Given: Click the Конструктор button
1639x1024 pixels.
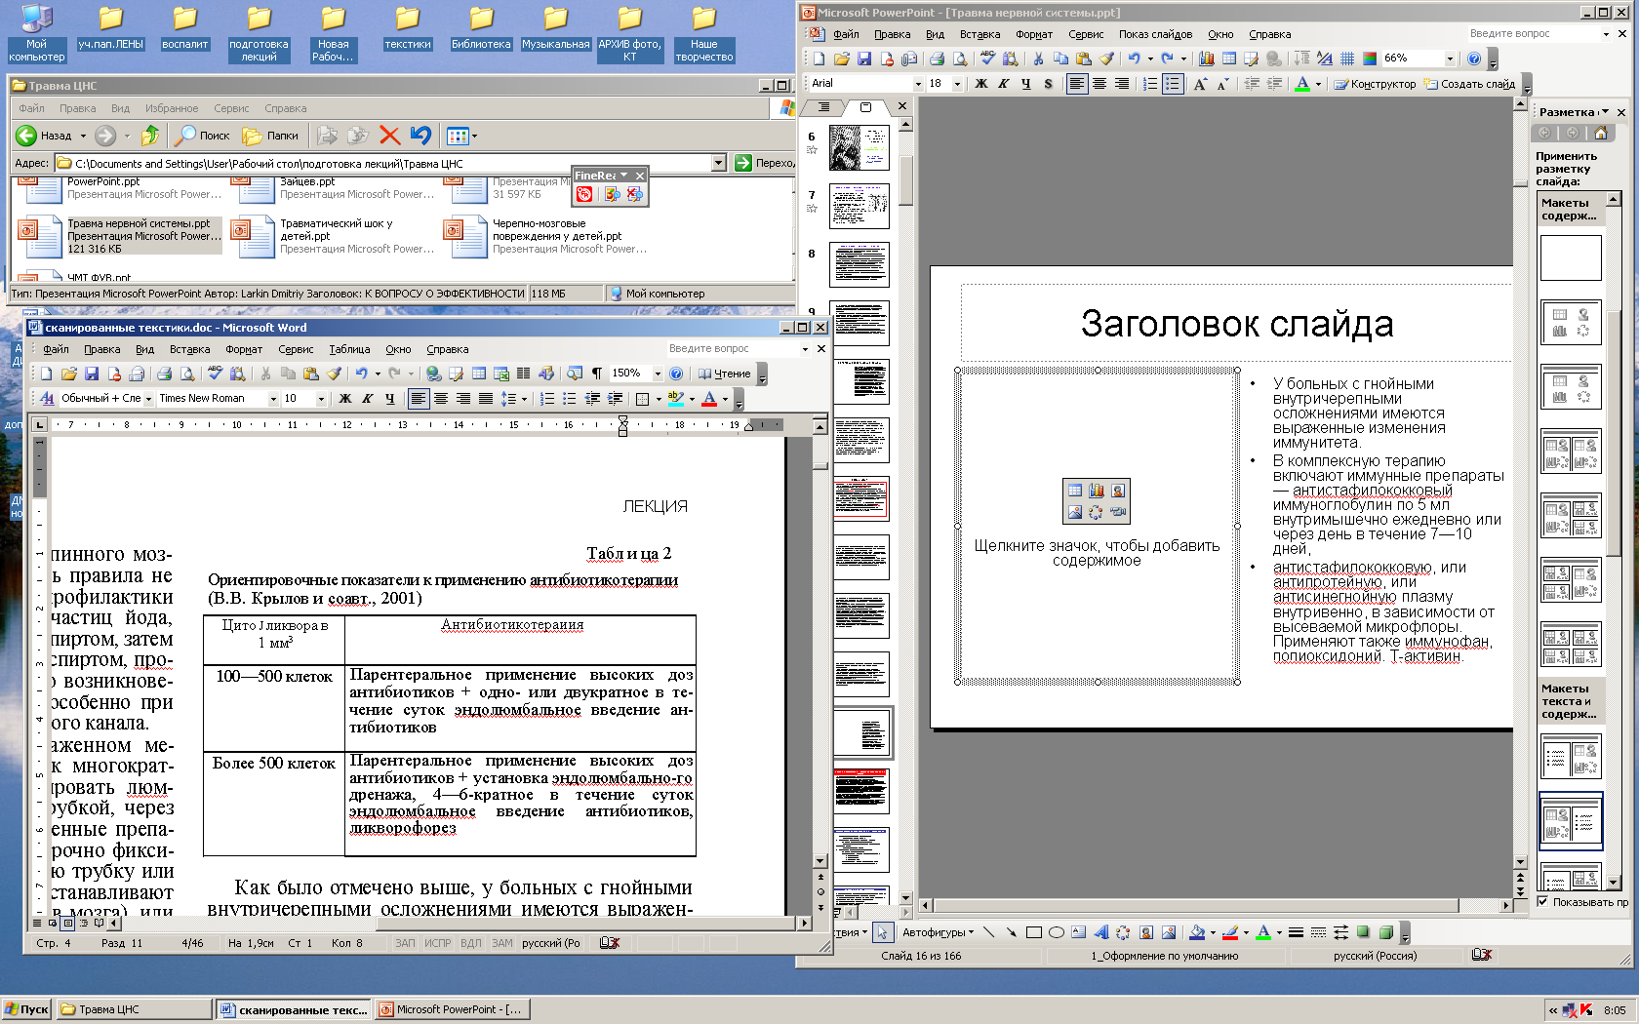Looking at the screenshot, I should pyautogui.click(x=1375, y=84).
